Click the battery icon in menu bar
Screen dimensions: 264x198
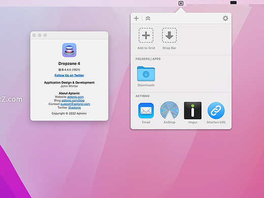point(234,3)
